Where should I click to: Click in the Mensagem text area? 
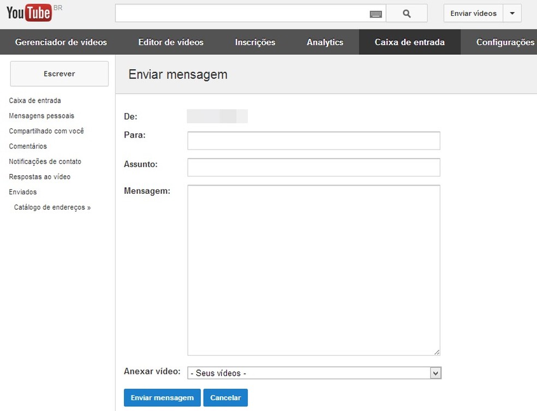pos(314,270)
